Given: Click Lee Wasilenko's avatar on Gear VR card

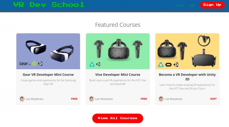Looking at the screenshot, I should (x=22, y=99).
